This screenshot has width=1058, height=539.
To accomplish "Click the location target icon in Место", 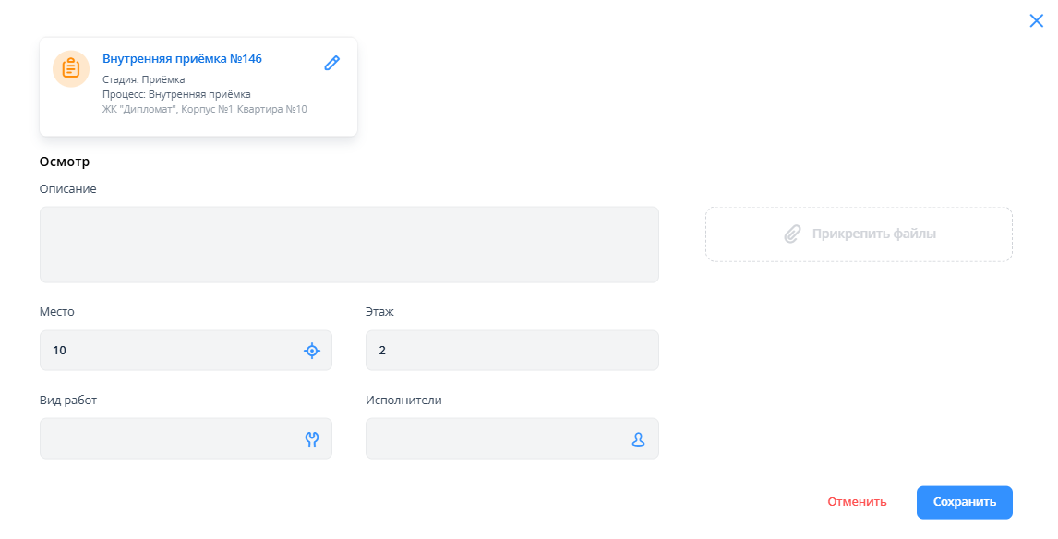I will [x=312, y=351].
